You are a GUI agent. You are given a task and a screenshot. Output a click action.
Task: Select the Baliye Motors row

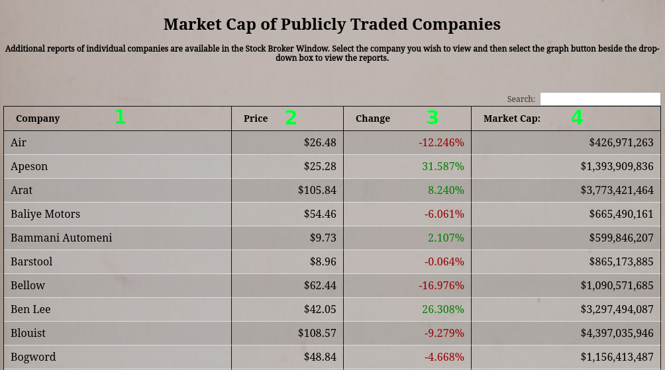pos(45,214)
